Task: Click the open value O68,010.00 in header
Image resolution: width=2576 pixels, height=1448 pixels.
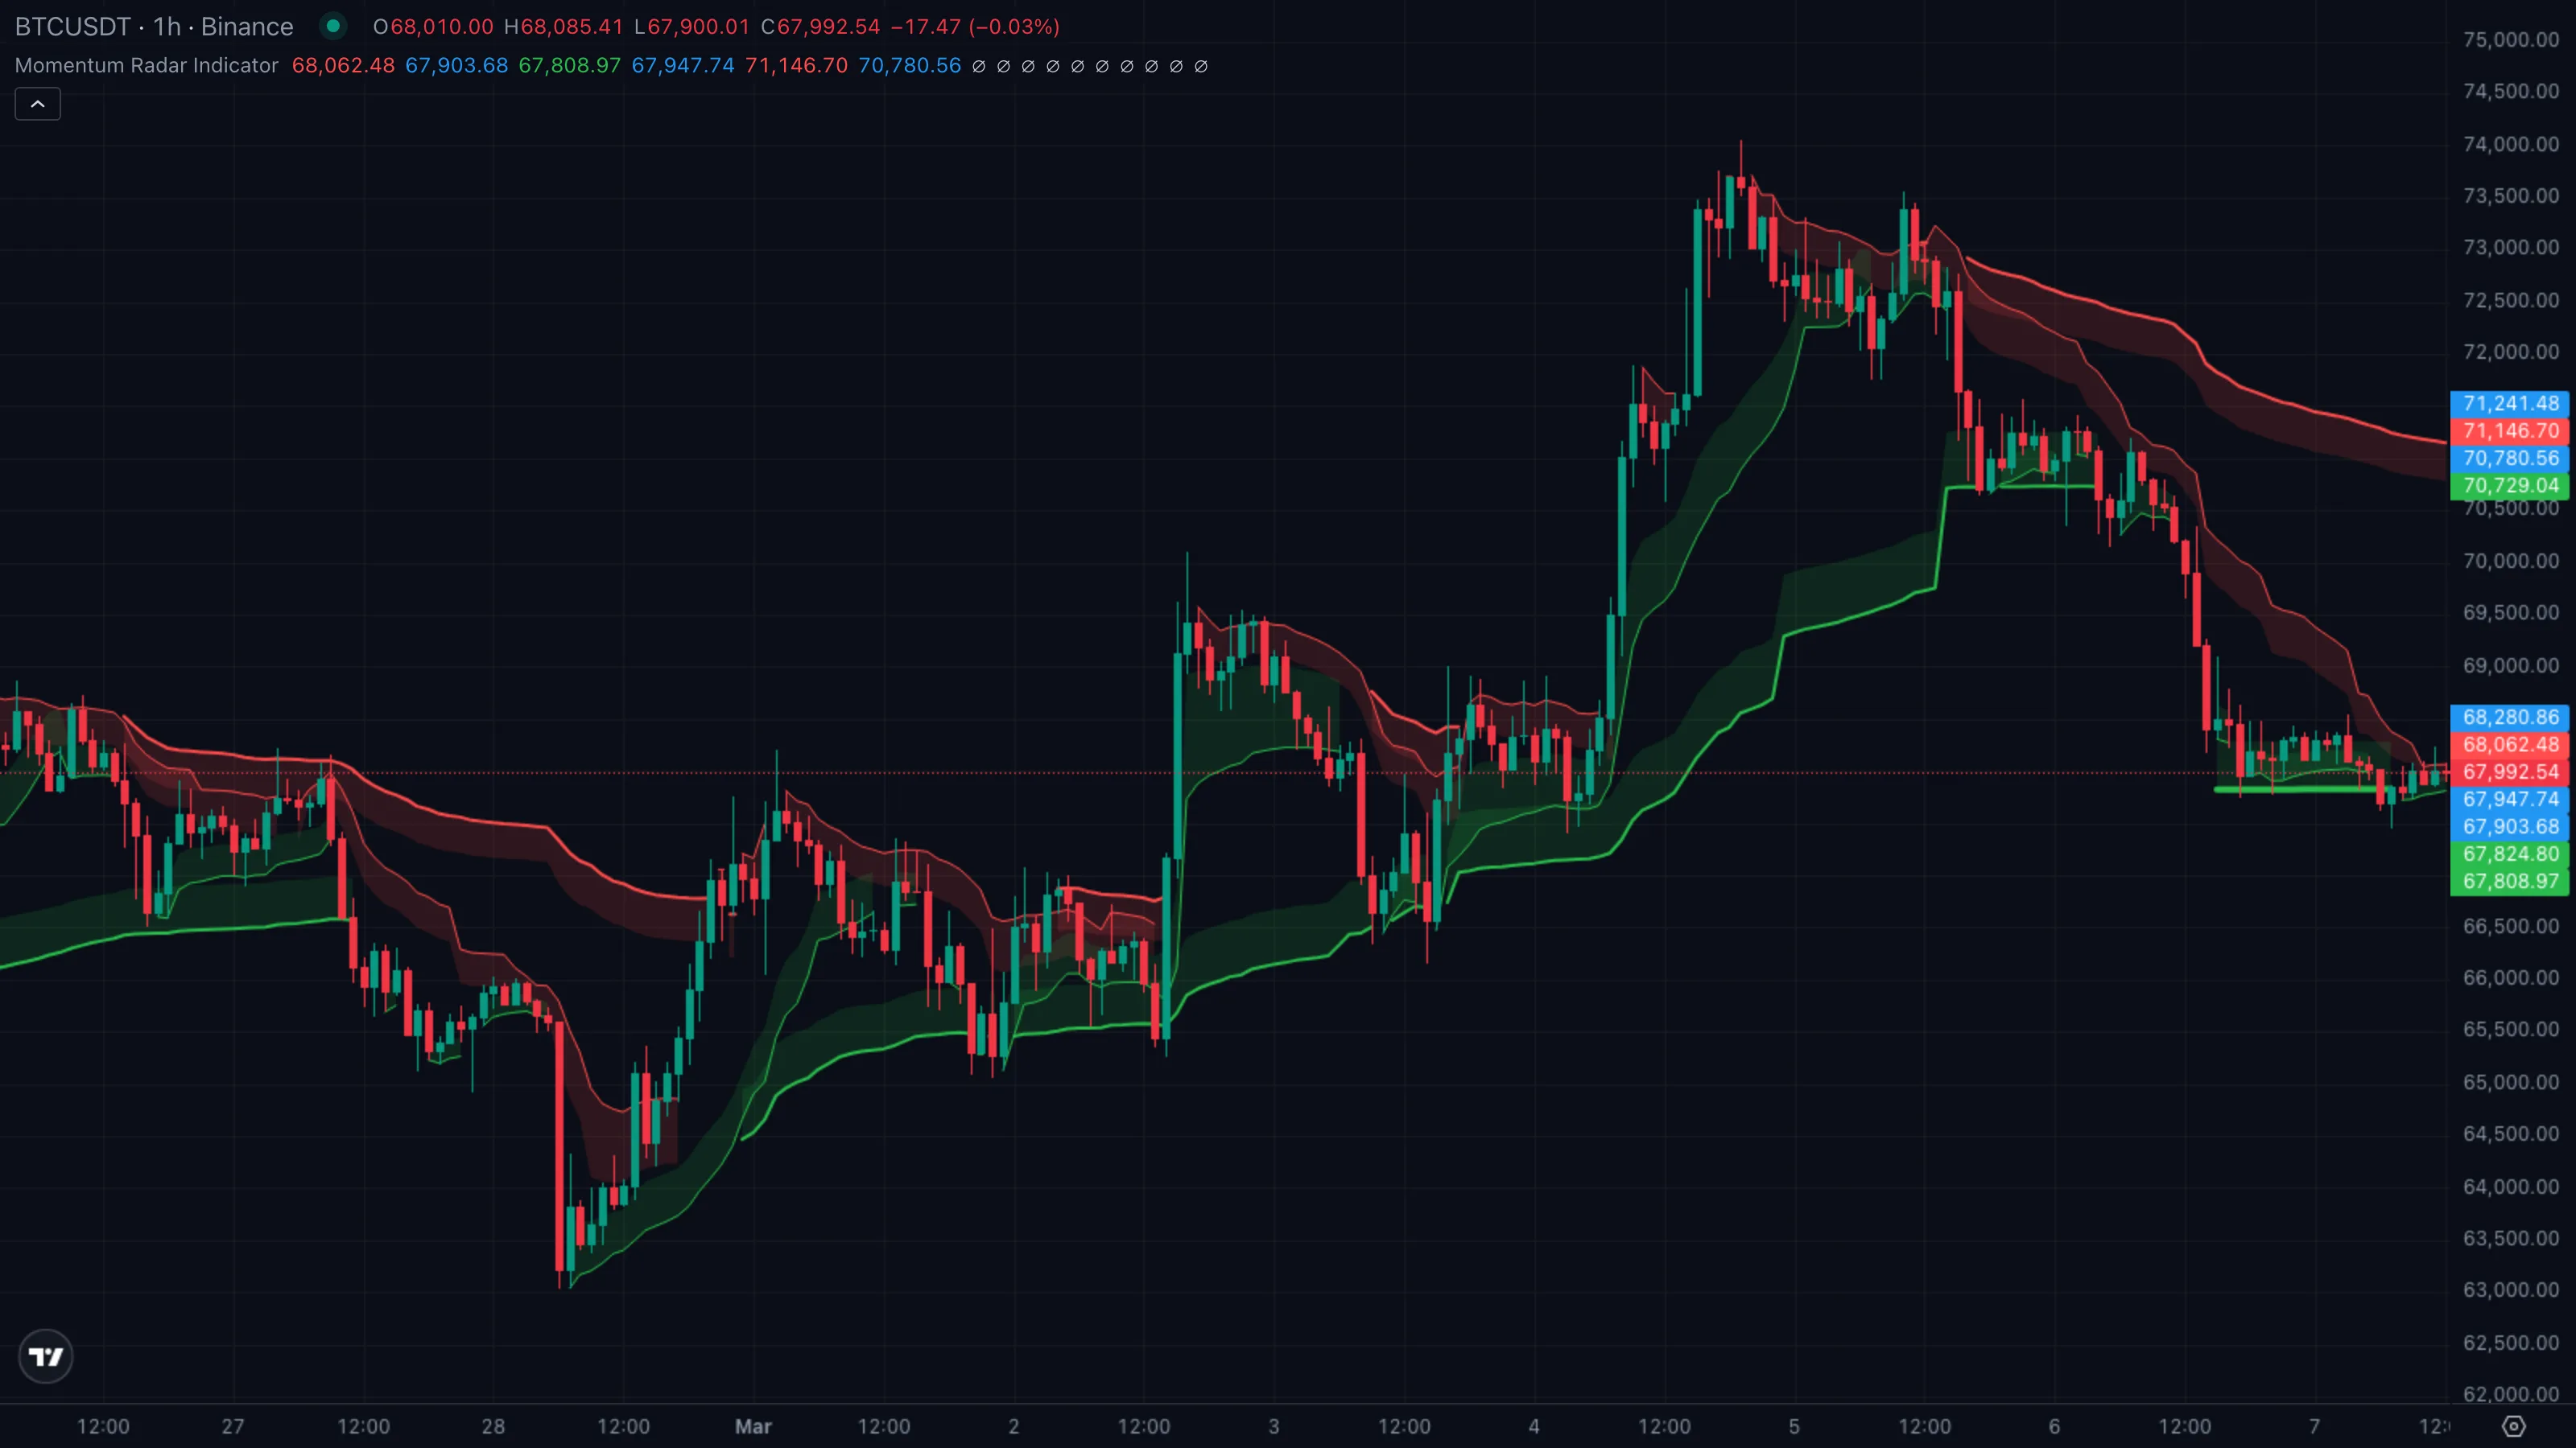Action: pos(433,27)
